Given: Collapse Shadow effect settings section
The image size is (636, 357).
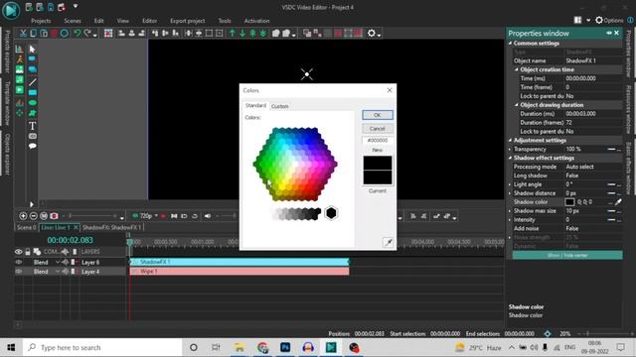Looking at the screenshot, I should coord(511,158).
